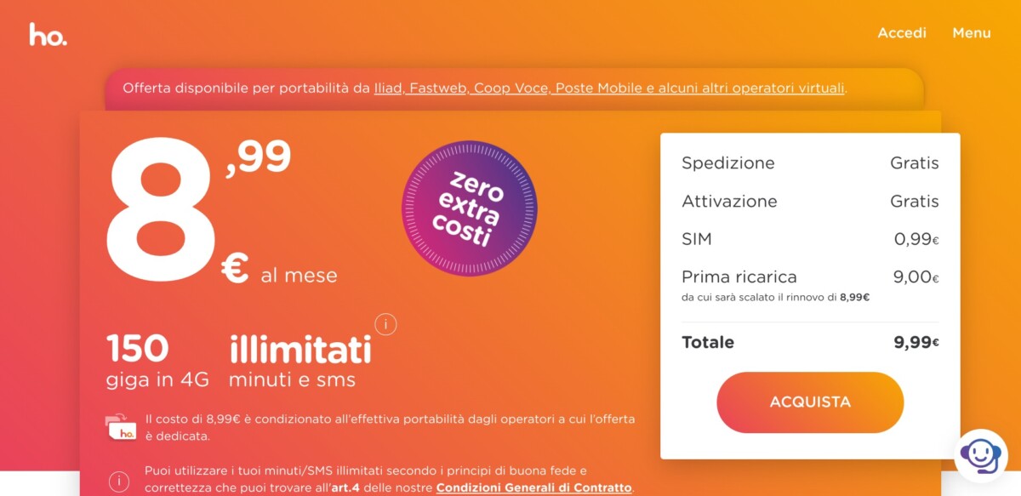Image resolution: width=1021 pixels, height=496 pixels.
Task: Click the ho. logo
Action: click(x=48, y=34)
